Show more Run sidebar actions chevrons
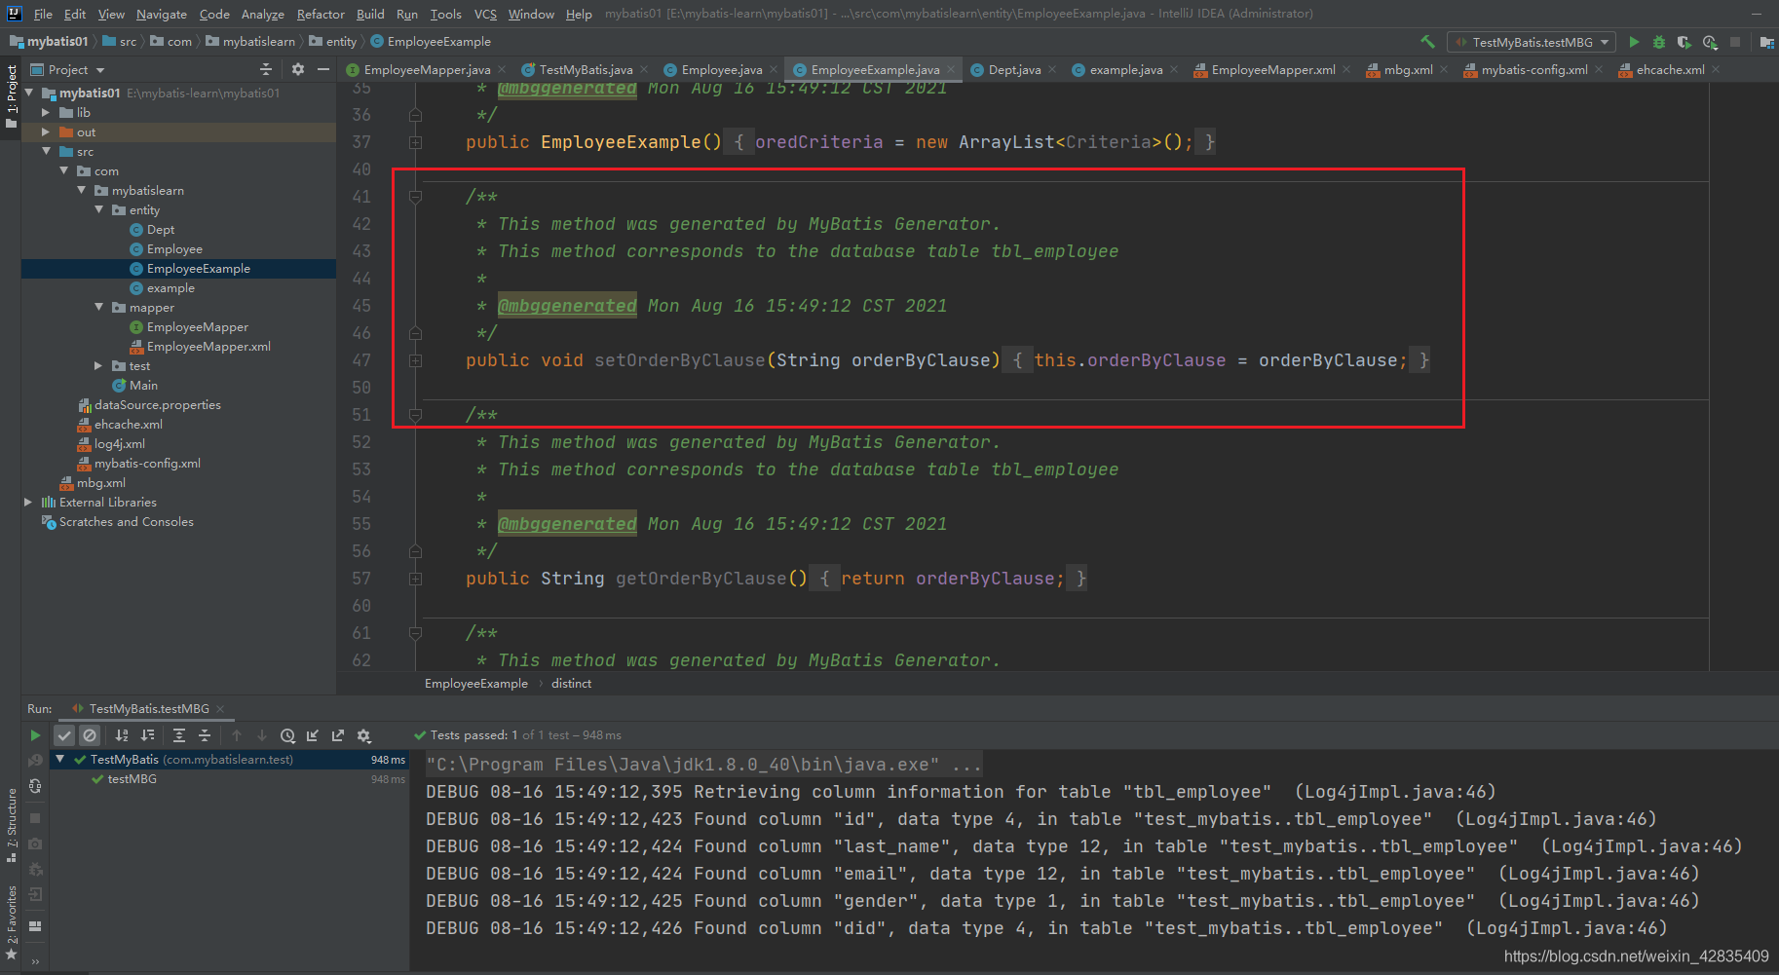The image size is (1779, 975). click(x=35, y=960)
